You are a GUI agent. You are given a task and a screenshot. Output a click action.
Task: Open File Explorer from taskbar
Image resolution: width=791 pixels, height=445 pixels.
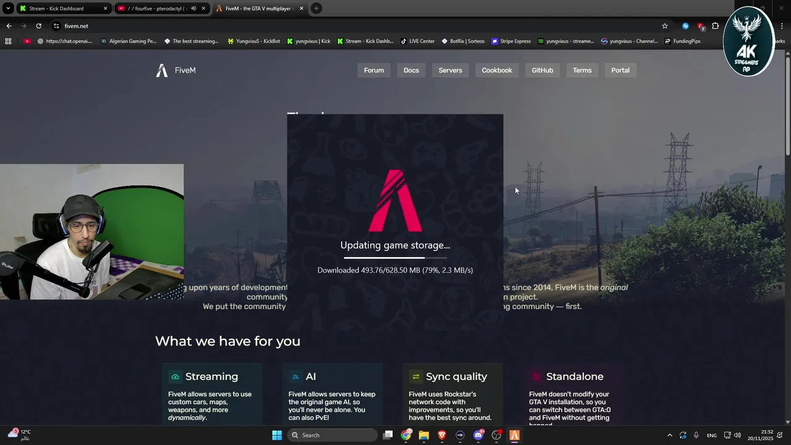pyautogui.click(x=424, y=435)
